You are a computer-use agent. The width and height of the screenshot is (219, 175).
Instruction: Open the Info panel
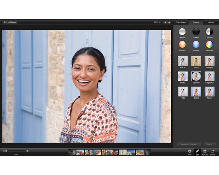point(190,152)
